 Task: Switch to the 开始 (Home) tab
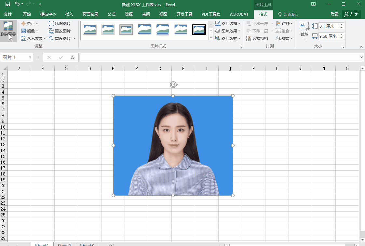click(27, 14)
